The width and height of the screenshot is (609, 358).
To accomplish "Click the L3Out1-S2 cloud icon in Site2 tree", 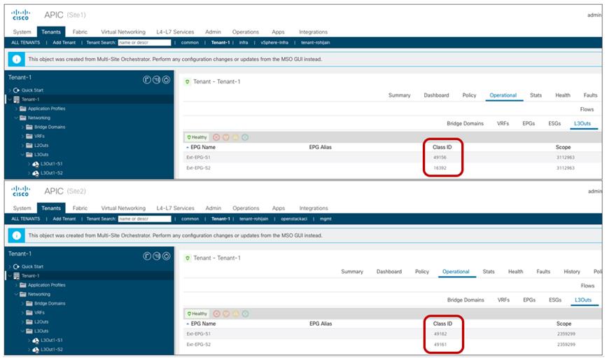I will 36,350.
